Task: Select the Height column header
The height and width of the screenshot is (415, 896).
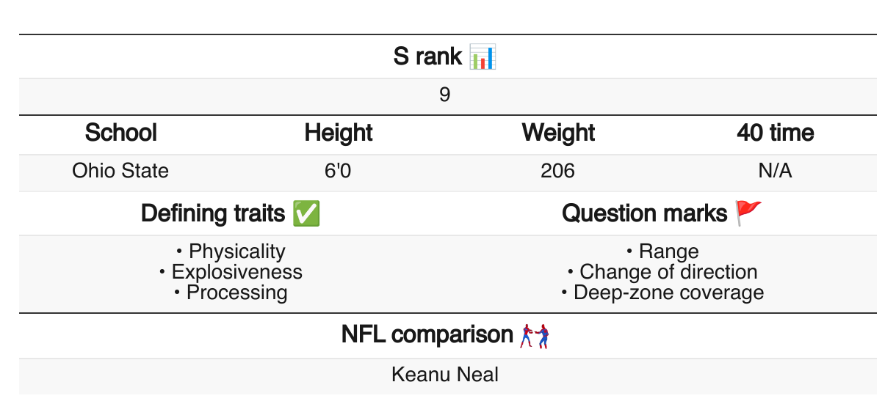Action: click(339, 133)
